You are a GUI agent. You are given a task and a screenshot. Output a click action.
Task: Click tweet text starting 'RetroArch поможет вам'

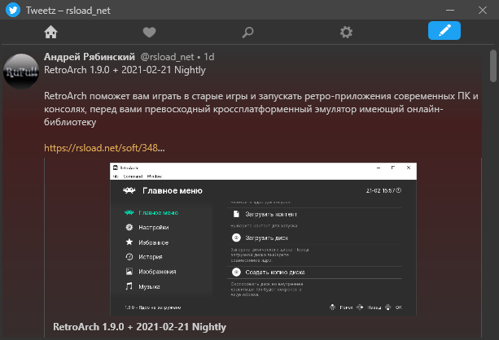[x=261, y=109]
